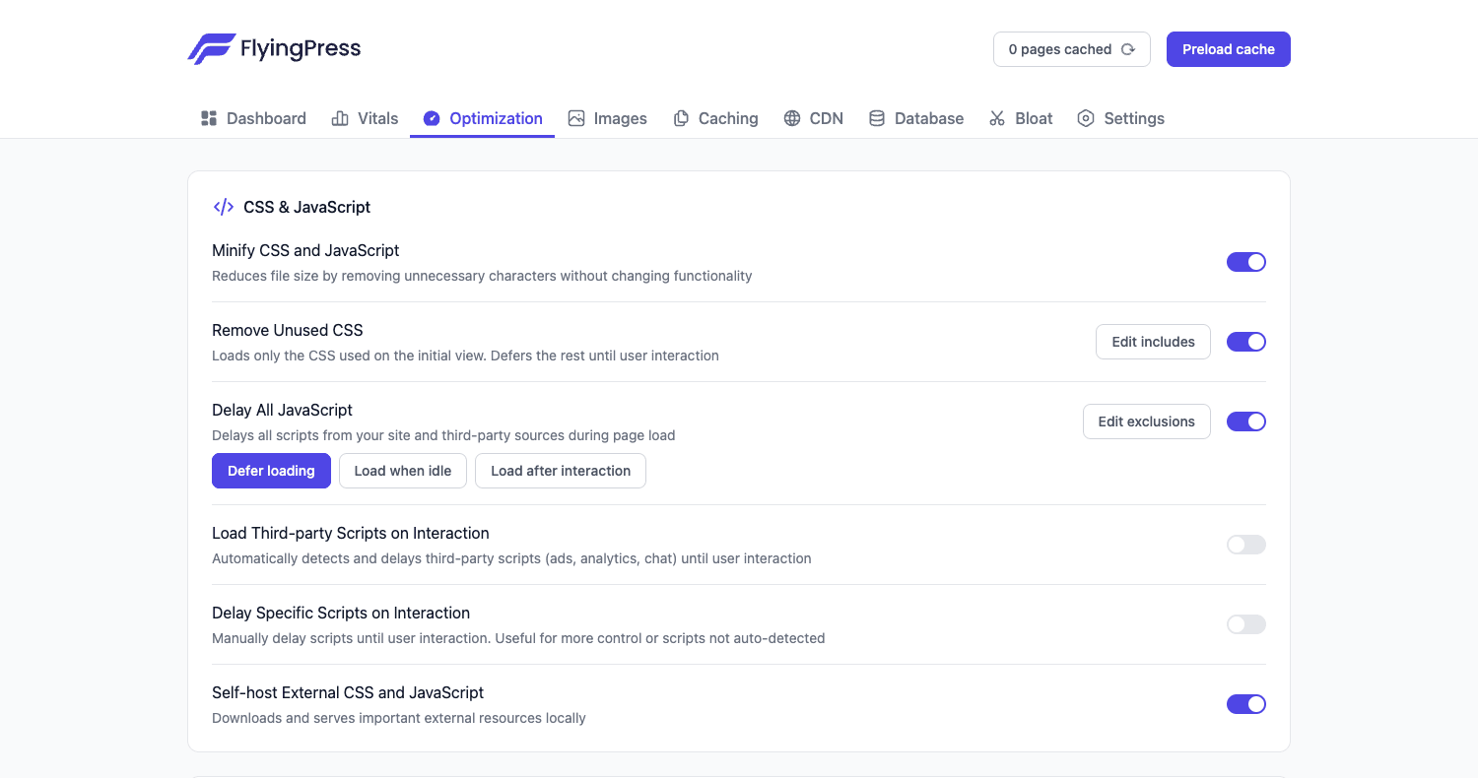The height and width of the screenshot is (778, 1478).
Task: Select the Defer loading option
Action: 271,471
